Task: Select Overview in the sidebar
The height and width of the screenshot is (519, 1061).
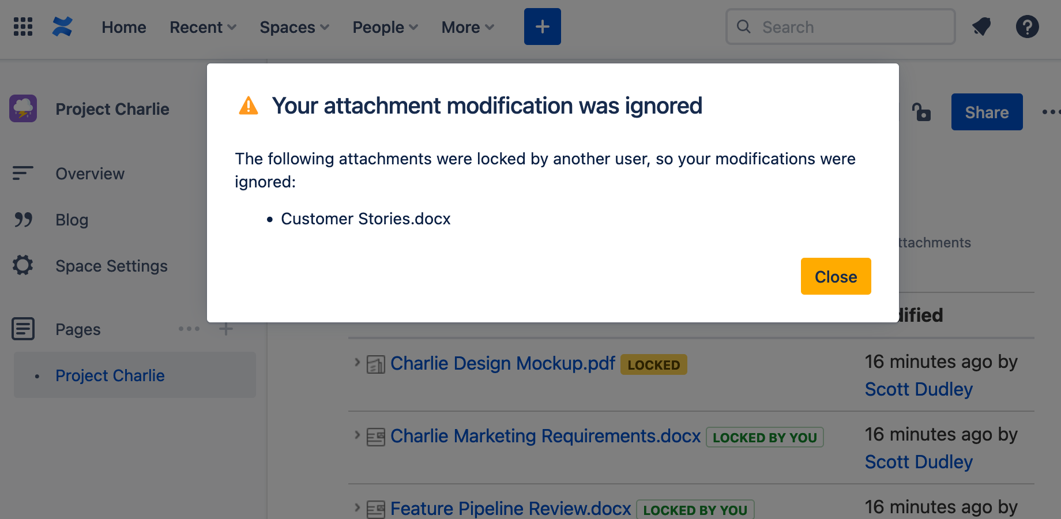Action: click(90, 174)
